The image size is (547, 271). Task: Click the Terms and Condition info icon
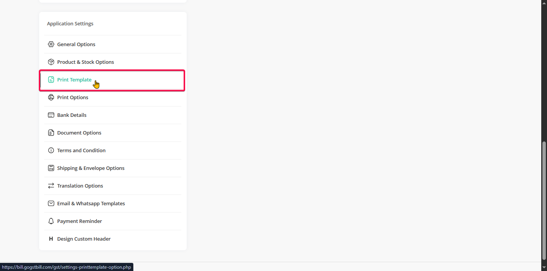[51, 150]
